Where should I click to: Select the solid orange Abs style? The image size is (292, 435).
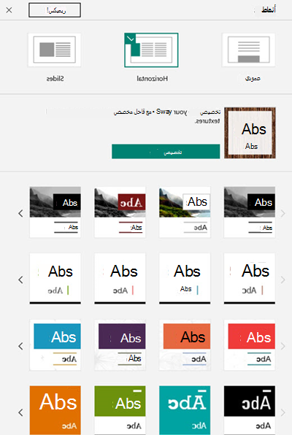[x=55, y=410]
